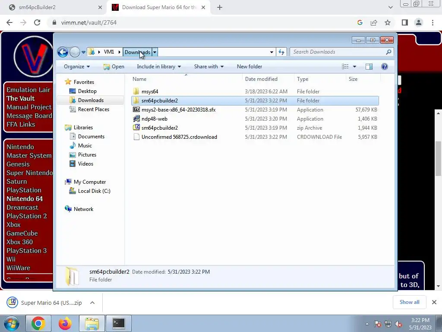Refresh the Downloads folder view
The height and width of the screenshot is (332, 442).
click(281, 52)
